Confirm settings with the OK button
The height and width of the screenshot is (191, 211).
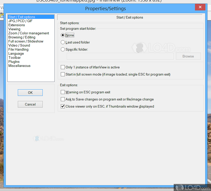30,93
